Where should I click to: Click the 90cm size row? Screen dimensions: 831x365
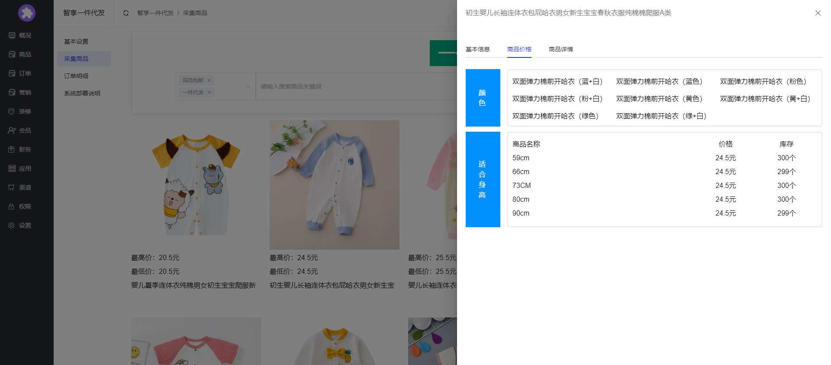[x=664, y=213]
